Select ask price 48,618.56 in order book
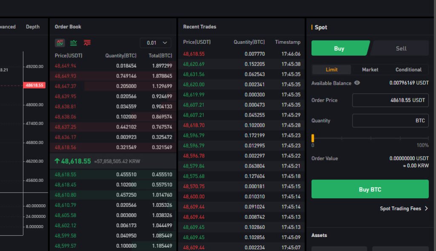This screenshot has width=436, height=251. click(x=65, y=147)
